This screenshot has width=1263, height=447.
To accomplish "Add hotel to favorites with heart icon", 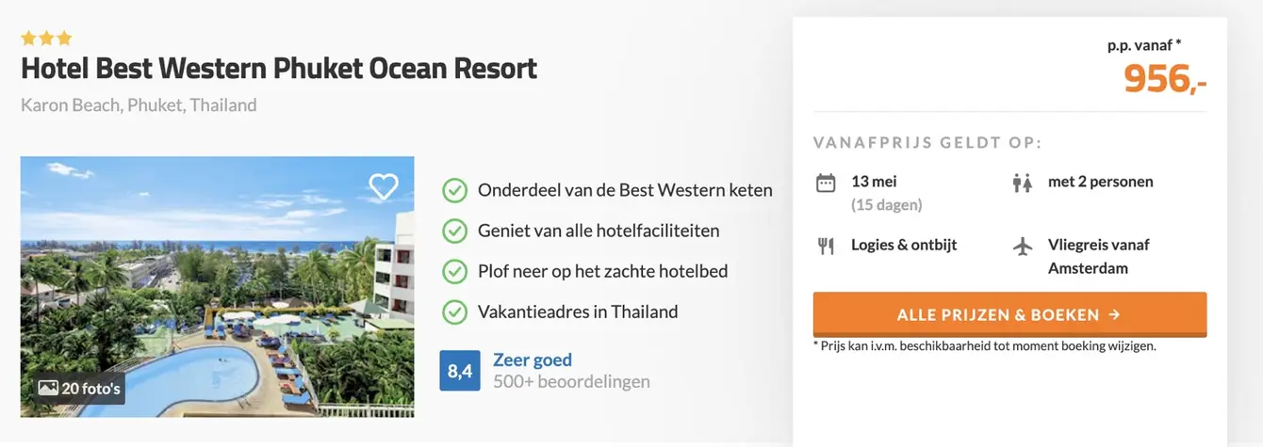I will point(384,186).
